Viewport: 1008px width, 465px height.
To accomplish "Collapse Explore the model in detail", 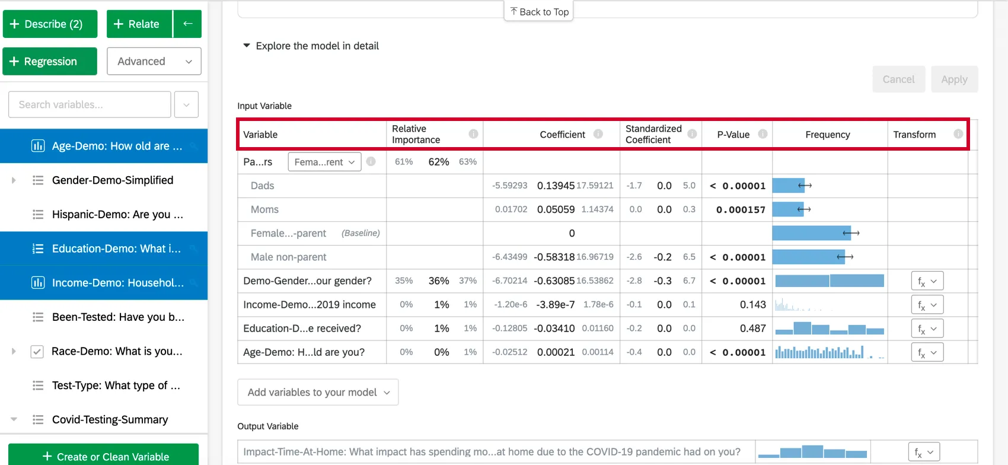I will click(x=247, y=46).
